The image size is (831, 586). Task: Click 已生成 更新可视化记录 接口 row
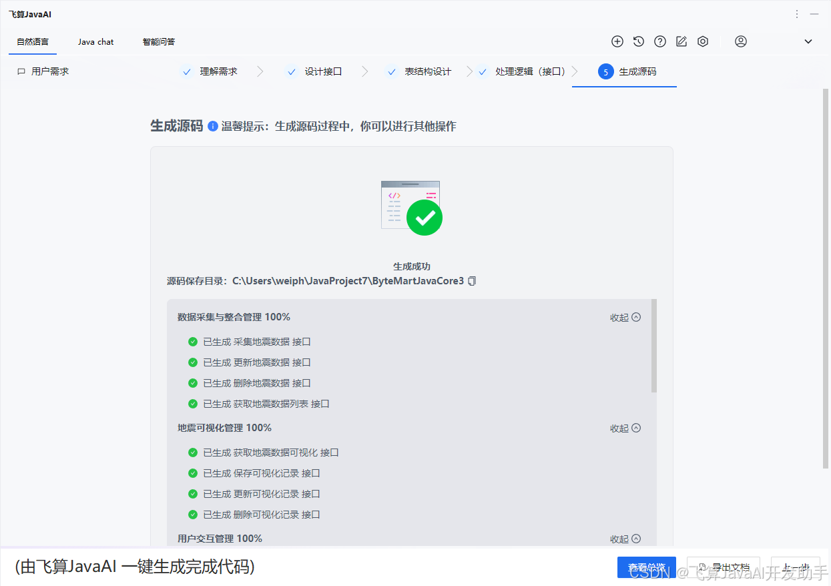[x=254, y=494]
